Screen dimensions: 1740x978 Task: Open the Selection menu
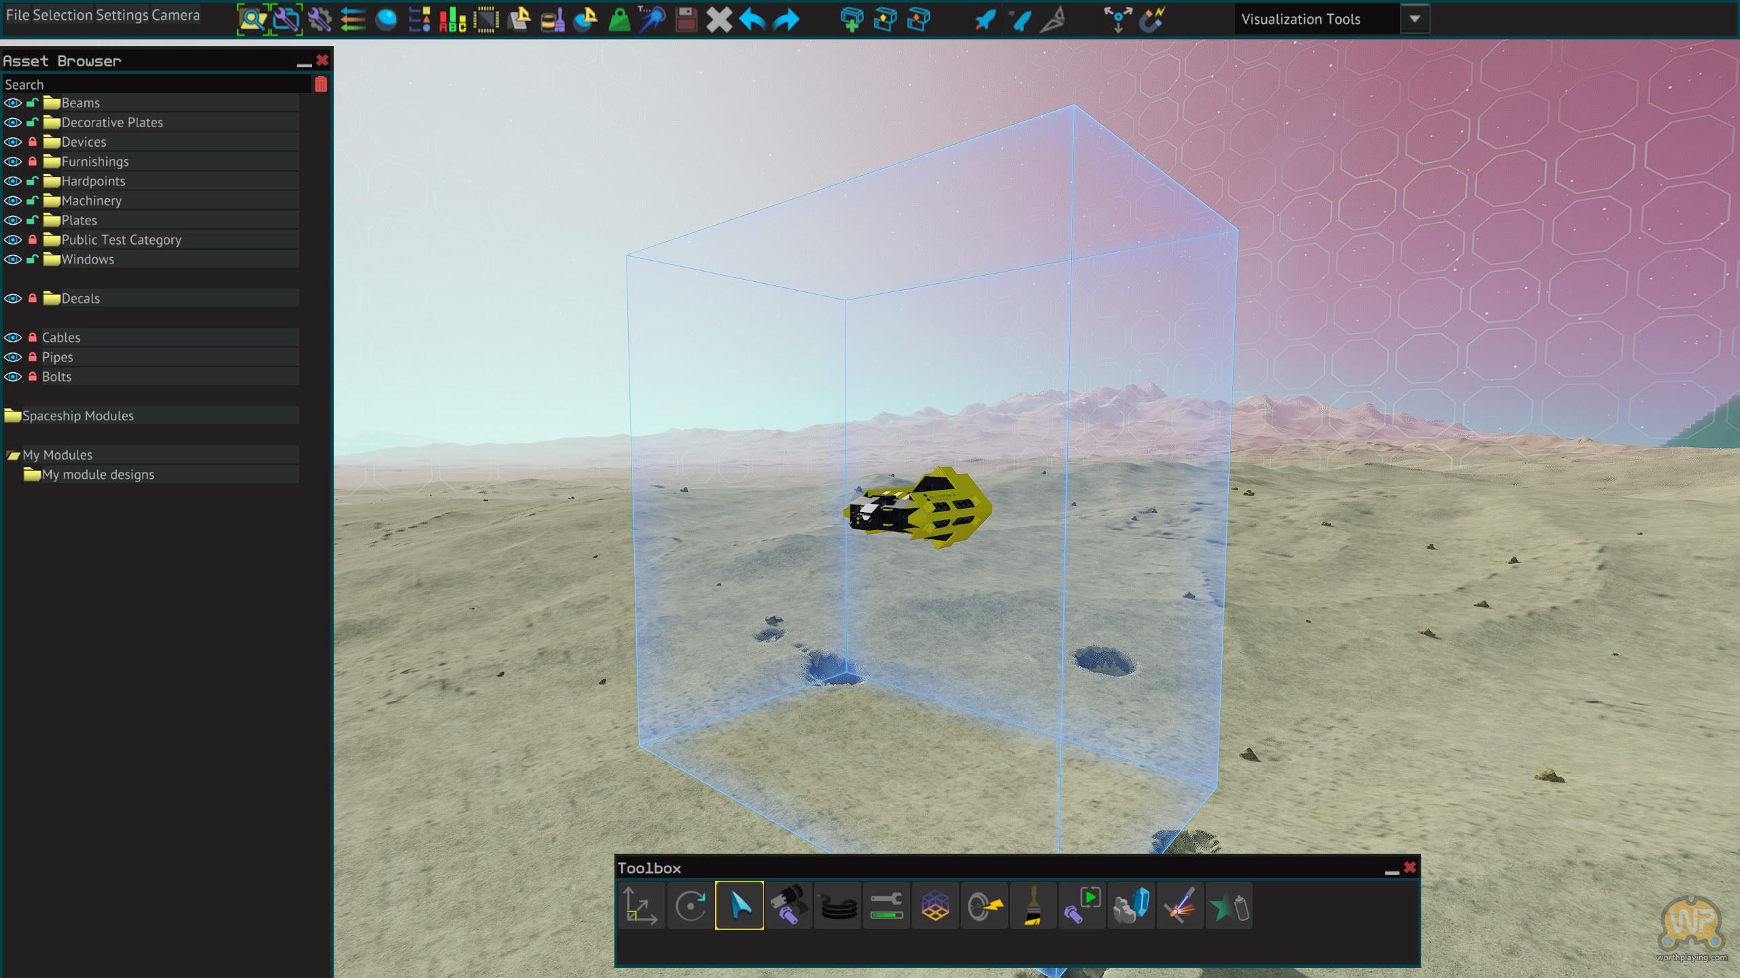(x=63, y=15)
